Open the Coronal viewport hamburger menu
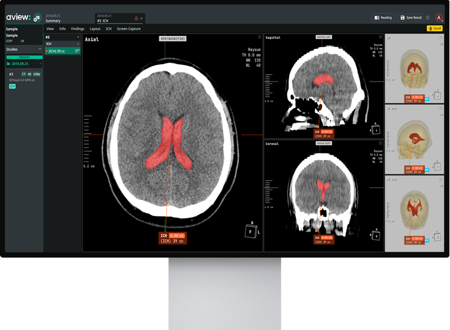450x330 pixels. [x=381, y=143]
